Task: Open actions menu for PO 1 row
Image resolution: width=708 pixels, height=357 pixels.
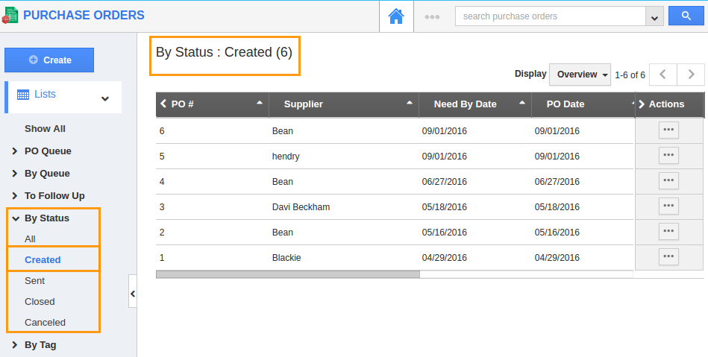Action: (668, 256)
